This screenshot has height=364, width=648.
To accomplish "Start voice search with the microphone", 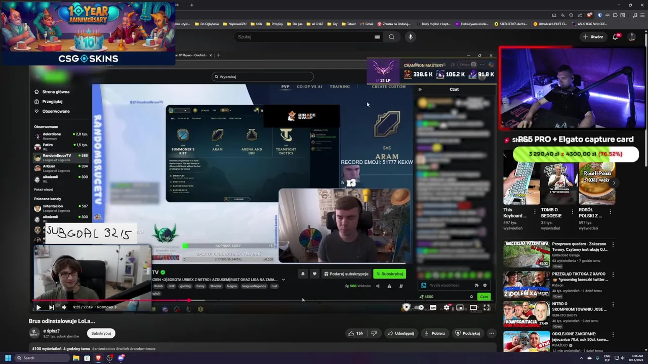I will coord(411,37).
